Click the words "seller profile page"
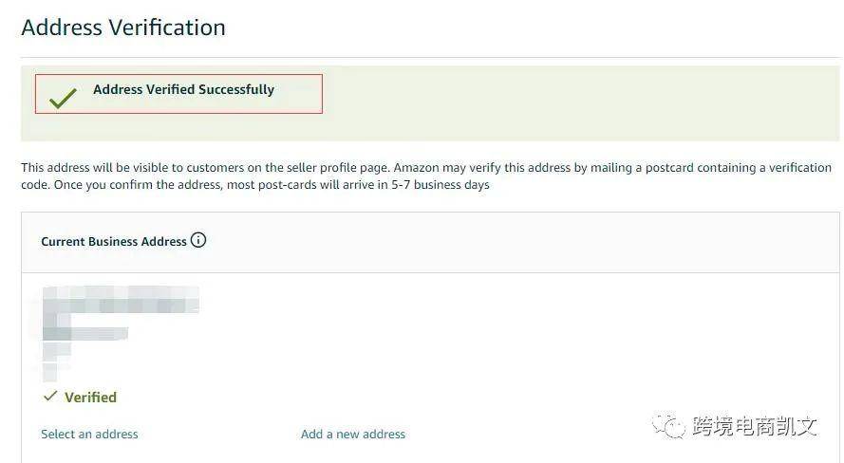 [x=342, y=168]
